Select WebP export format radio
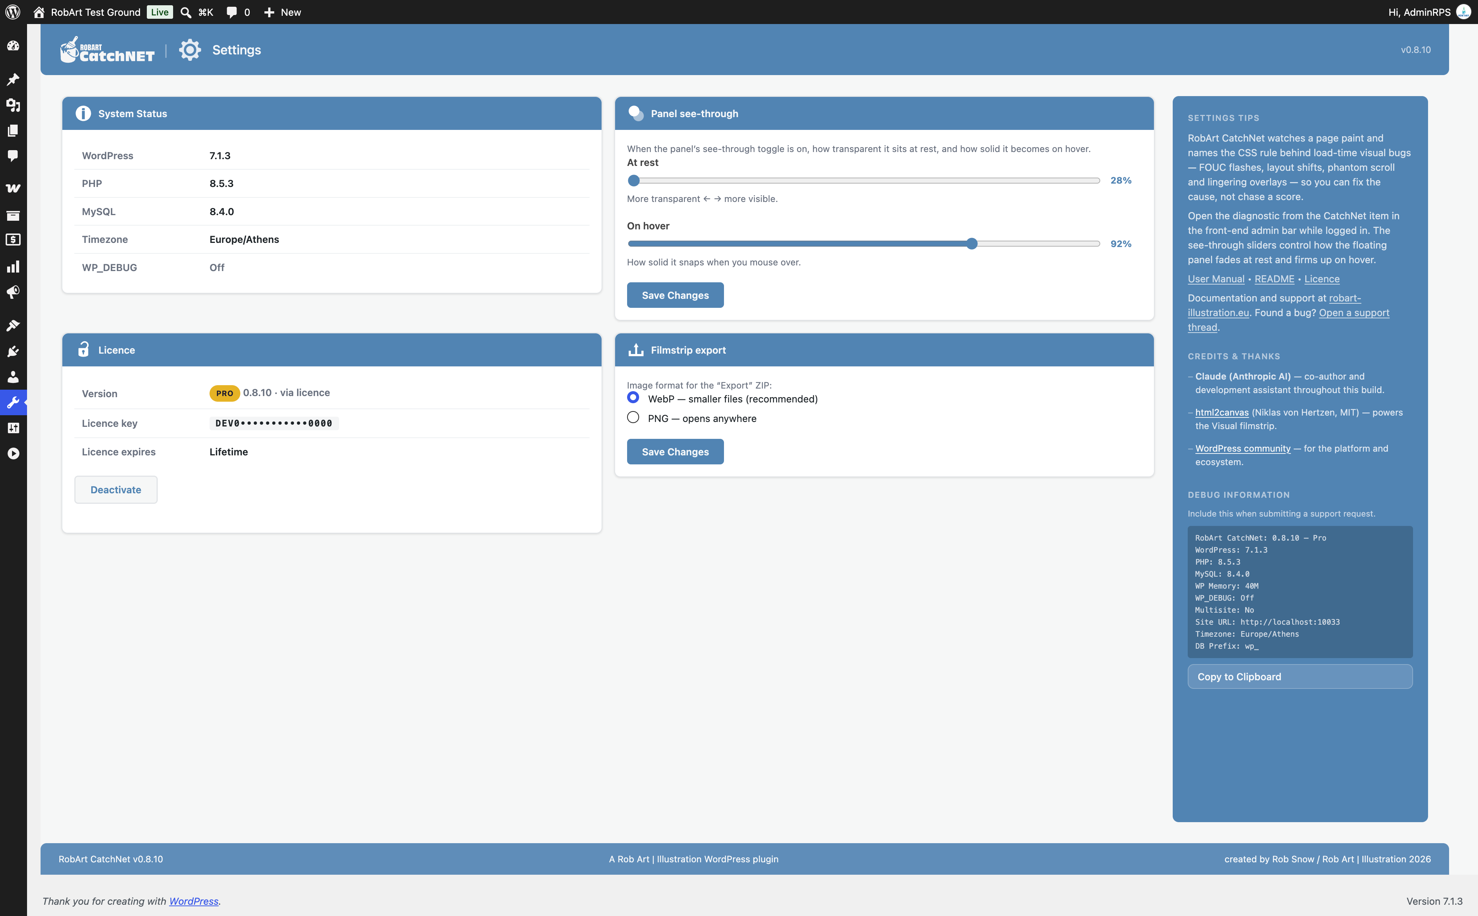Image resolution: width=1478 pixels, height=916 pixels. point(633,398)
